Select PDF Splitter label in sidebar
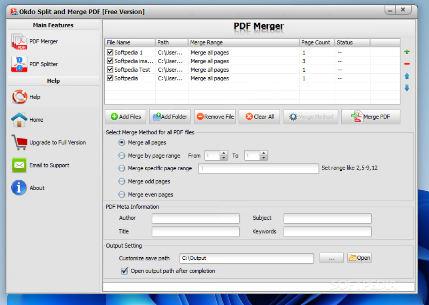The width and height of the screenshot is (429, 305). point(44,64)
